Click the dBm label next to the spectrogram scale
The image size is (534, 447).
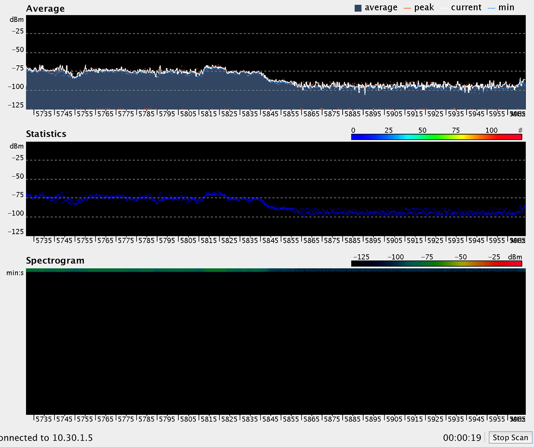(515, 257)
